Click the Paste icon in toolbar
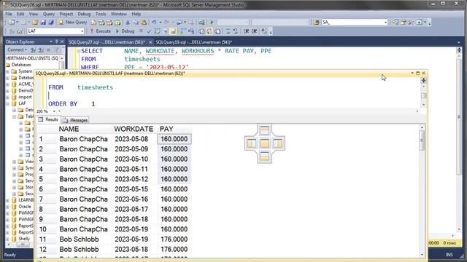This screenshot has height=262, width=467. pos(144,23)
